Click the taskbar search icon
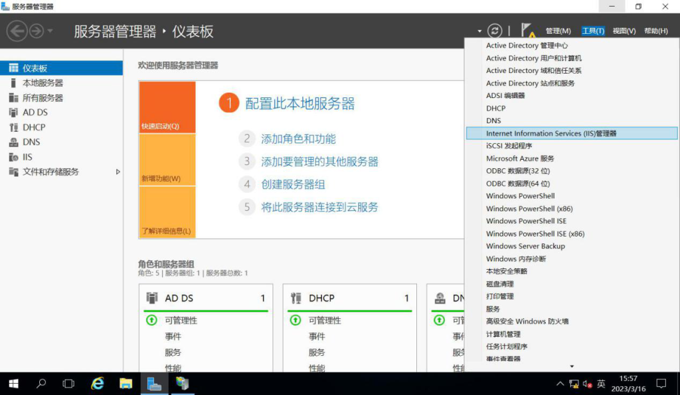The height and width of the screenshot is (395, 680). click(41, 384)
